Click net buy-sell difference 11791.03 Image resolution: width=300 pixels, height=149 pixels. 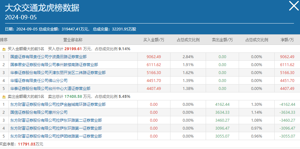pos(26,144)
